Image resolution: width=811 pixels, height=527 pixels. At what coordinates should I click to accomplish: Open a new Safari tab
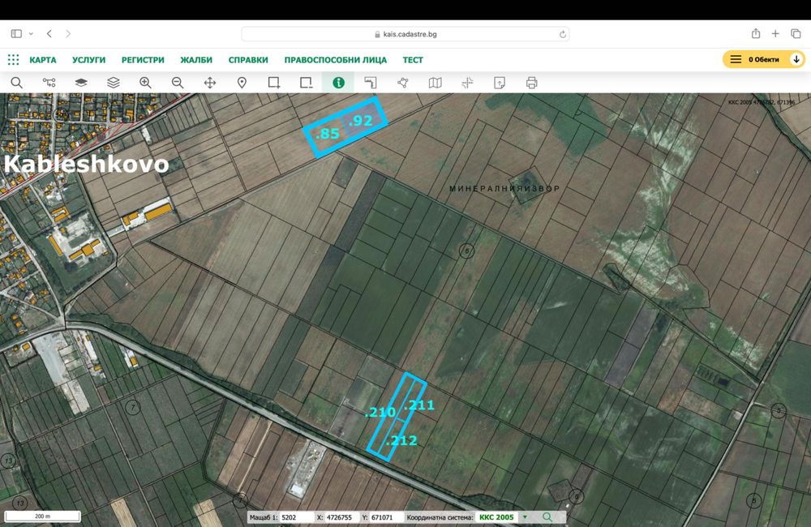coord(775,33)
